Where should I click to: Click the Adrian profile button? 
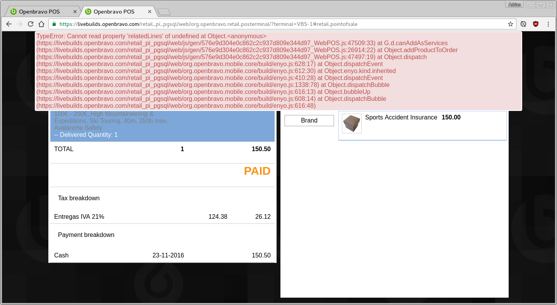click(x=514, y=5)
